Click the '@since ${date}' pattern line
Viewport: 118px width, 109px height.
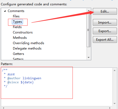coord(19,82)
